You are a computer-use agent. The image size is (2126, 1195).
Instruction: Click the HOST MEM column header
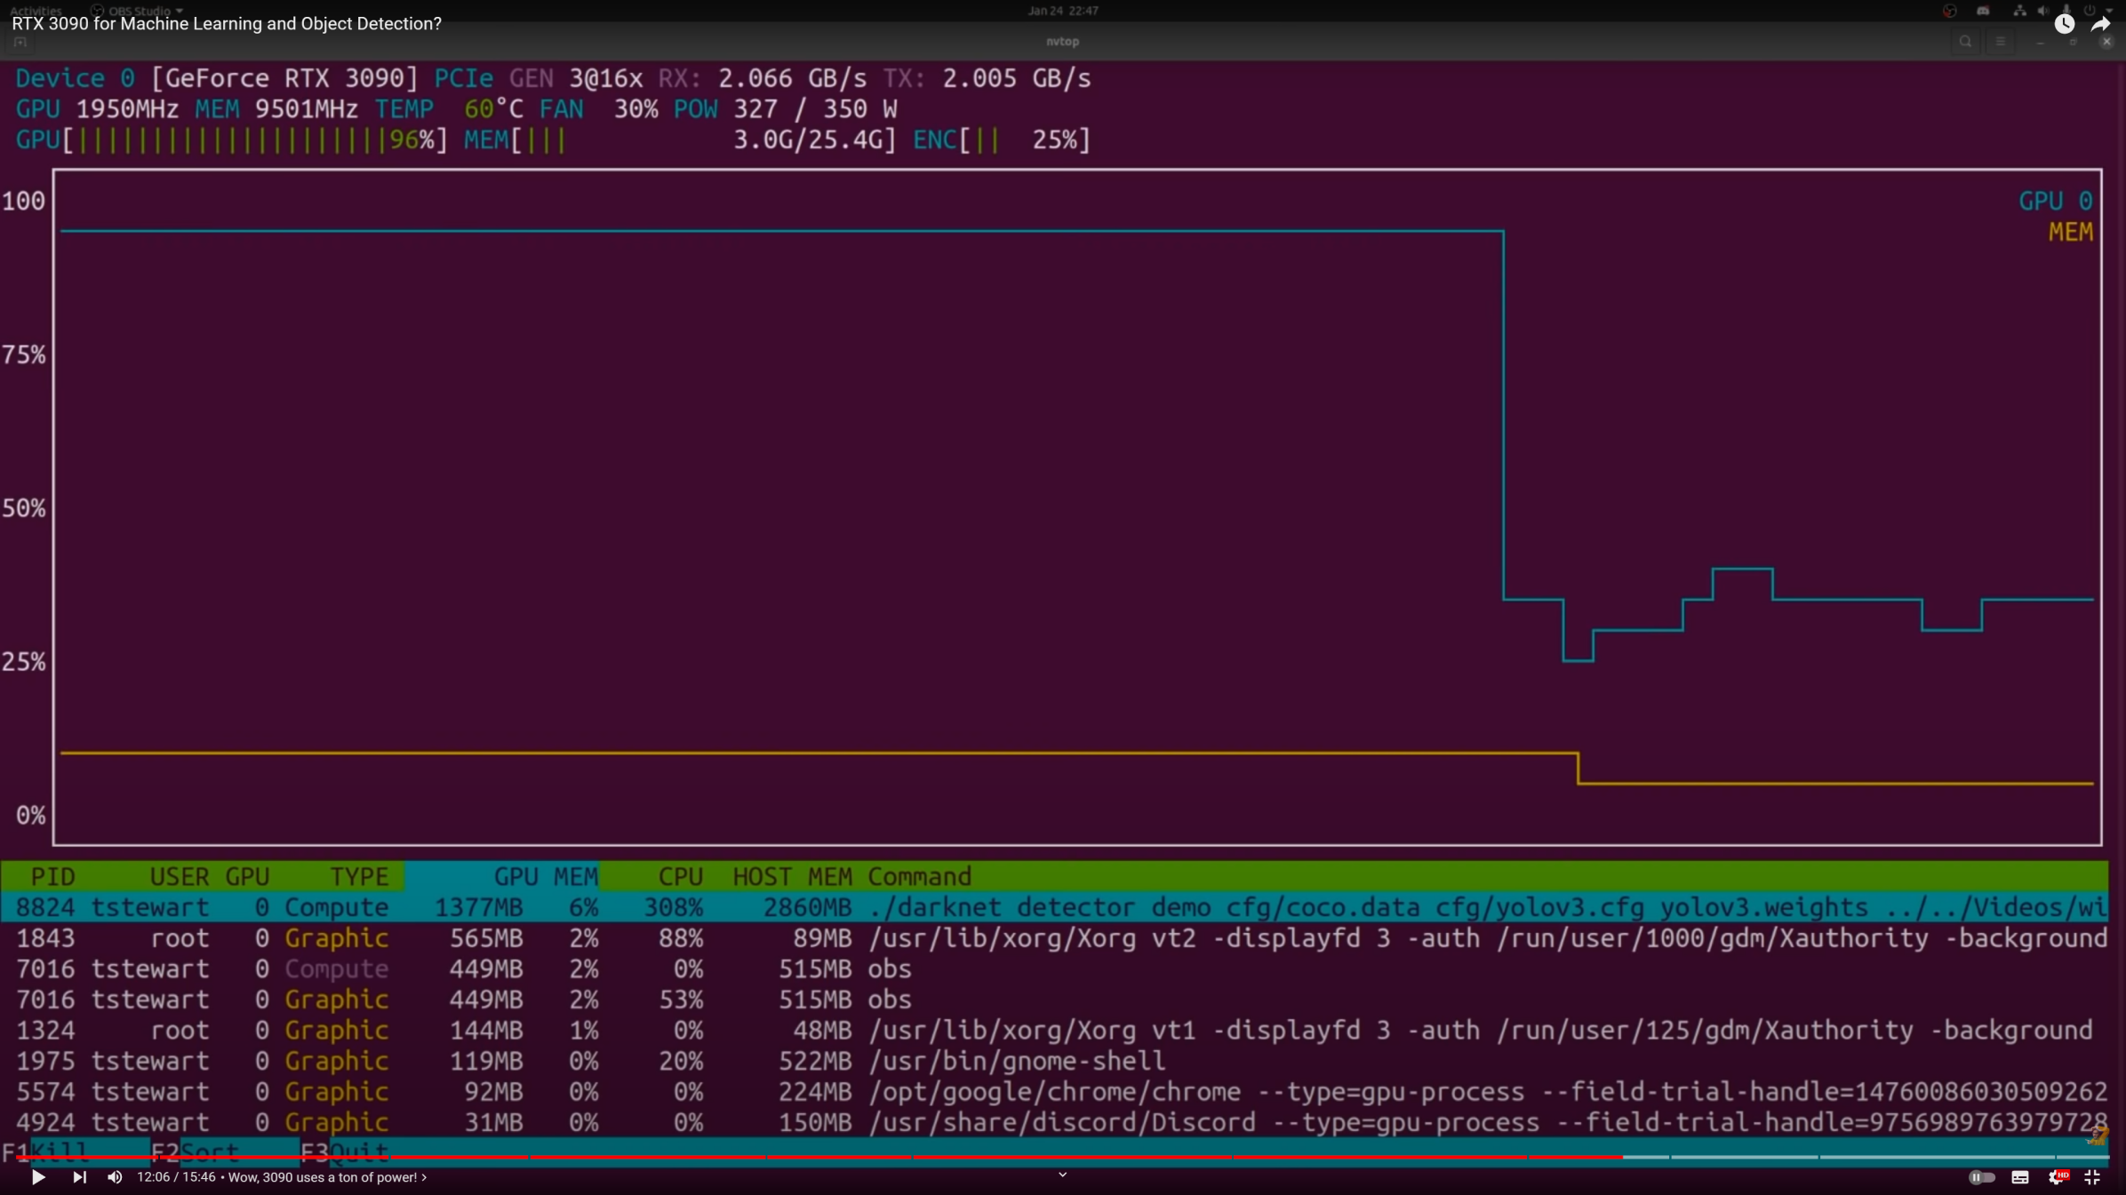point(792,877)
